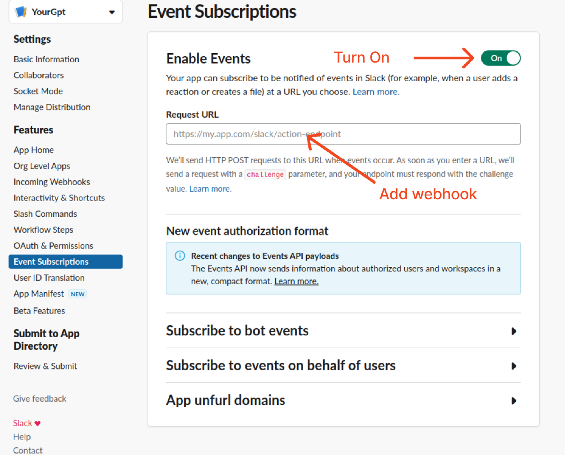Viewport: 565px width, 455px height.
Task: Open Learn more link in payloads notice
Action: 296,281
